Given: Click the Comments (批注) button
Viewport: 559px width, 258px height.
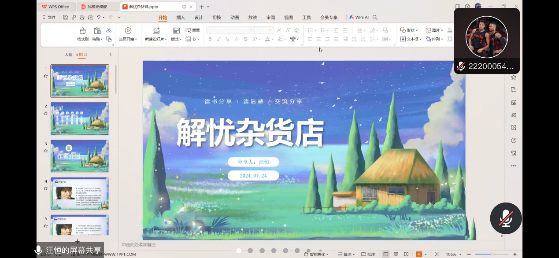Looking at the screenshot, I should (x=368, y=254).
